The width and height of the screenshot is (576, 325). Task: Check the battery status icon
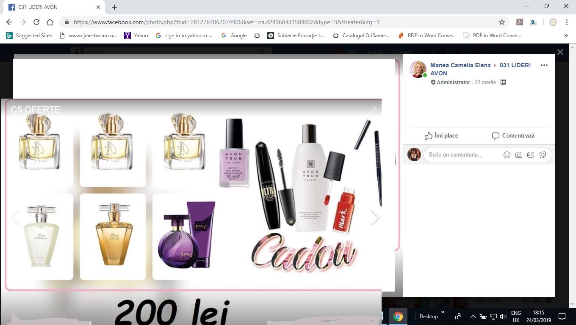483,317
